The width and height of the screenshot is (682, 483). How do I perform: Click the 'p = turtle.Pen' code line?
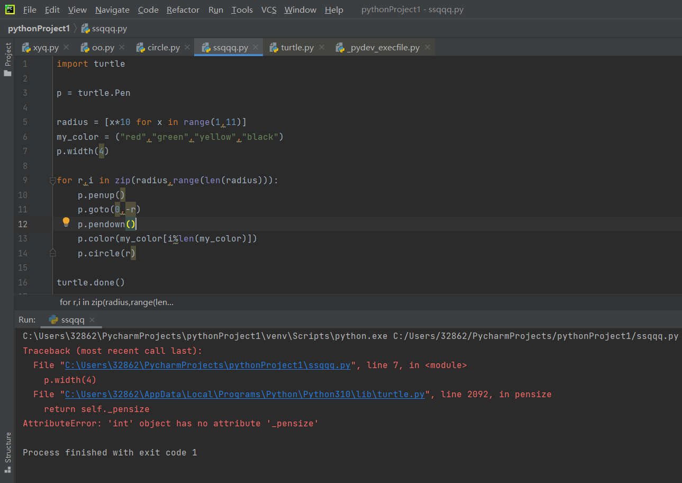tap(93, 93)
